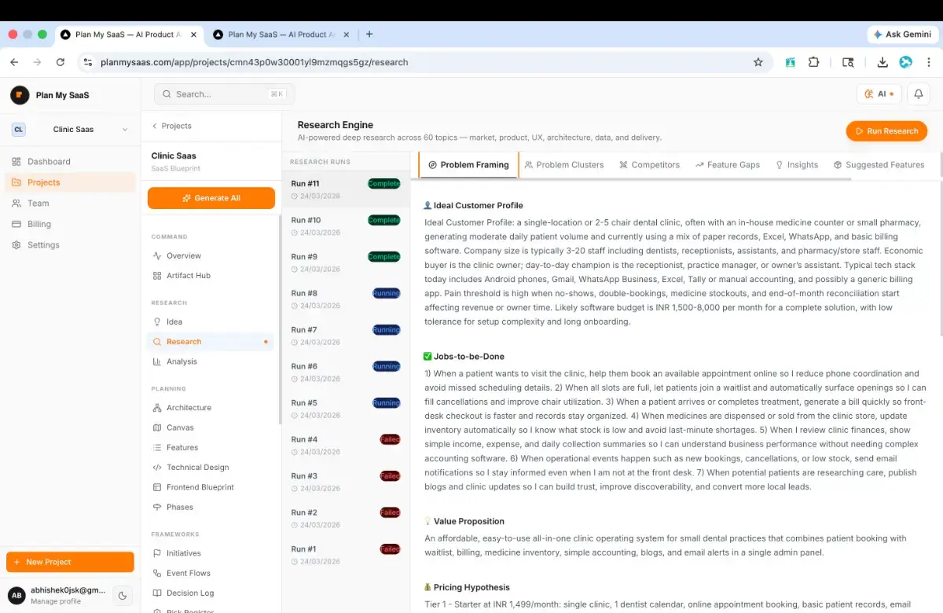The image size is (943, 613).
Task: Go back via Projects chevron
Action: coord(171,126)
